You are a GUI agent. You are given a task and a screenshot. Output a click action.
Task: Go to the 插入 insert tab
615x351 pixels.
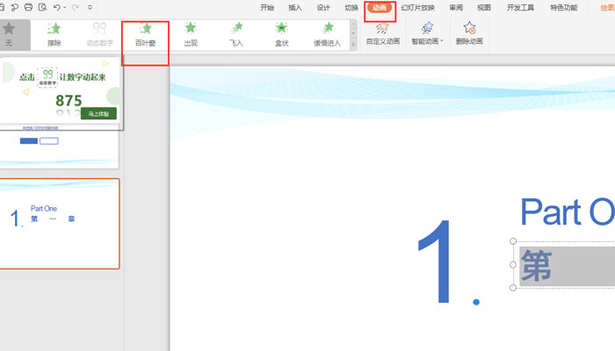(x=295, y=8)
